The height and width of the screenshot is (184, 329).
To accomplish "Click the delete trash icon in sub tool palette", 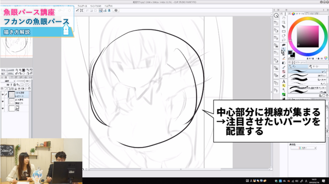I will click(x=327, y=96).
